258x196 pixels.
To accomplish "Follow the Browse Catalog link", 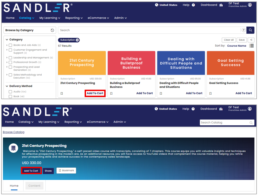I will tap(14, 132).
